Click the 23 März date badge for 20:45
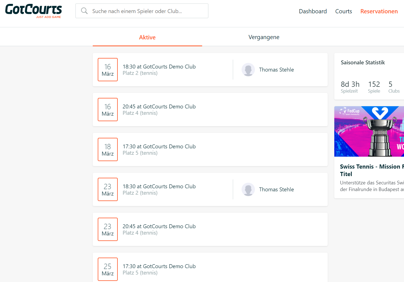 (108, 229)
